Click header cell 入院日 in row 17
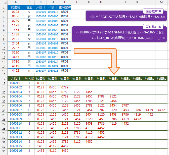Image resolution: width=169 pixels, height=155 pixels. 16,78
